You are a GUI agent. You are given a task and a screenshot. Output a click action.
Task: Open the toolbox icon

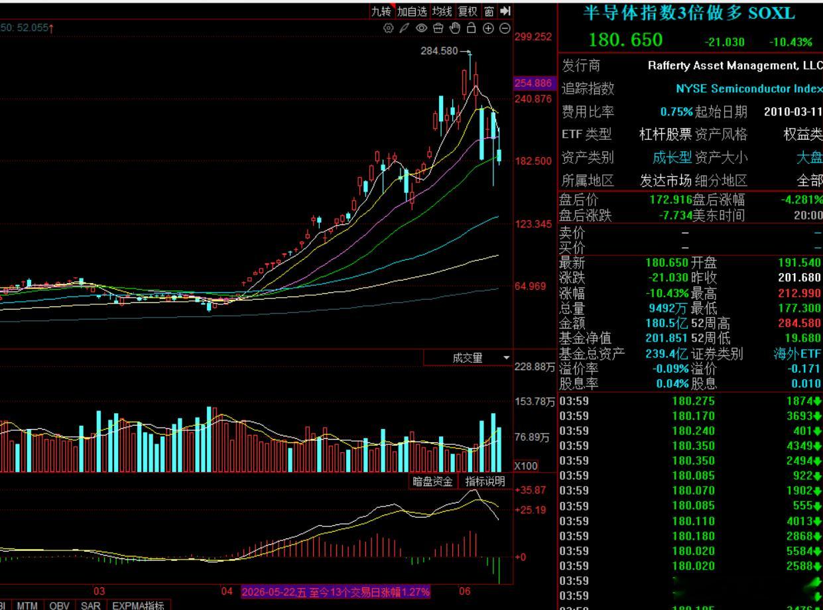pos(438,28)
